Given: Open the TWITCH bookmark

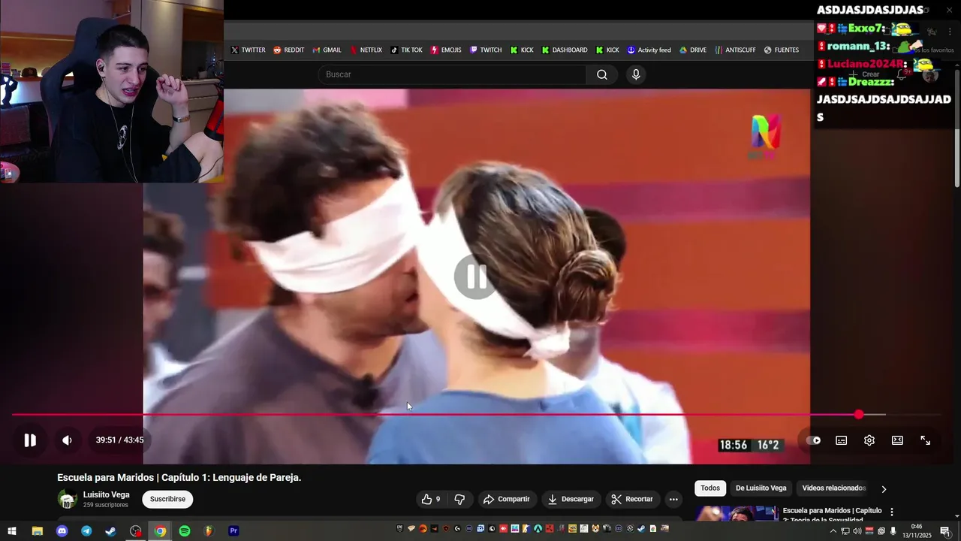Looking at the screenshot, I should (486, 50).
